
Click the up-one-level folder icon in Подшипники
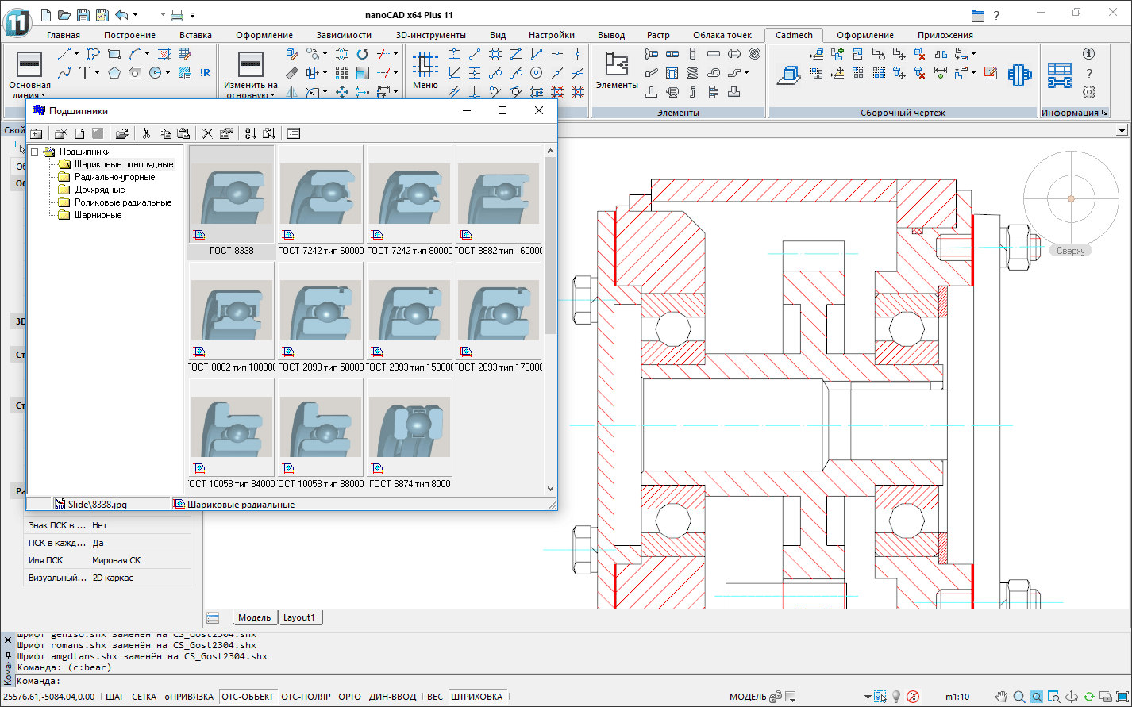tap(37, 133)
